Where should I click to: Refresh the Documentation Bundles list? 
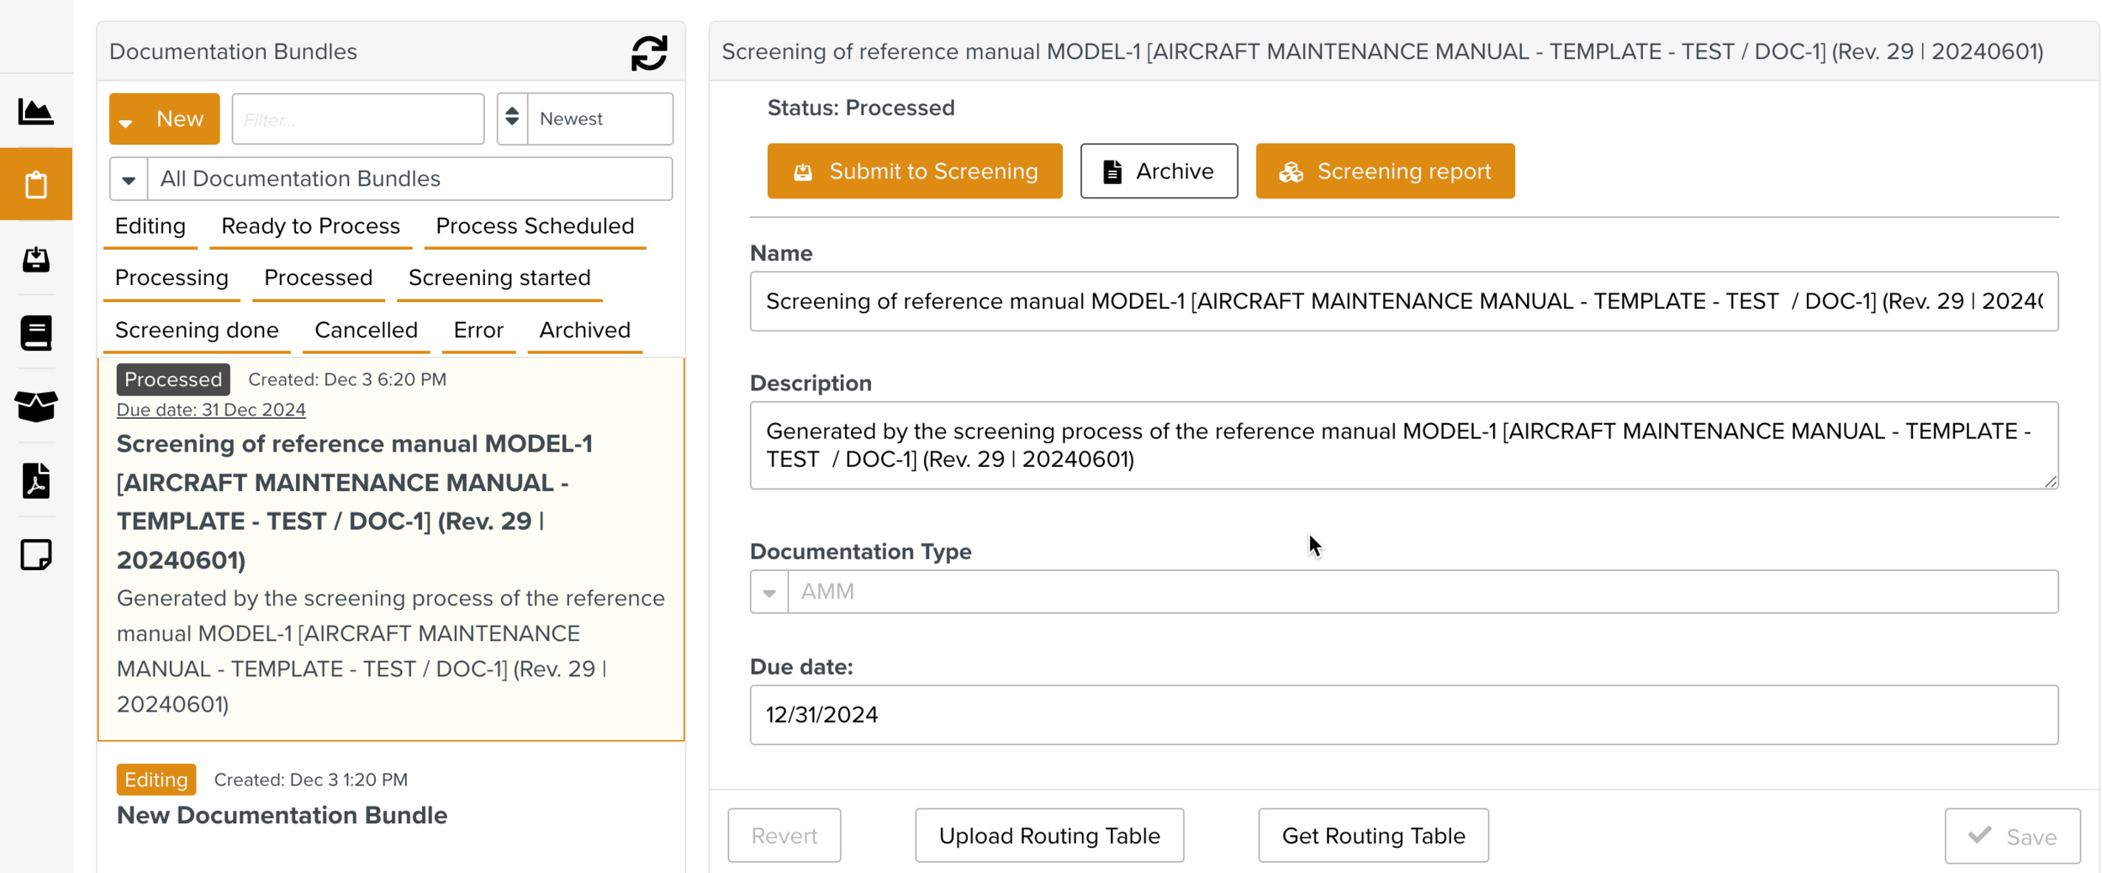pyautogui.click(x=649, y=52)
